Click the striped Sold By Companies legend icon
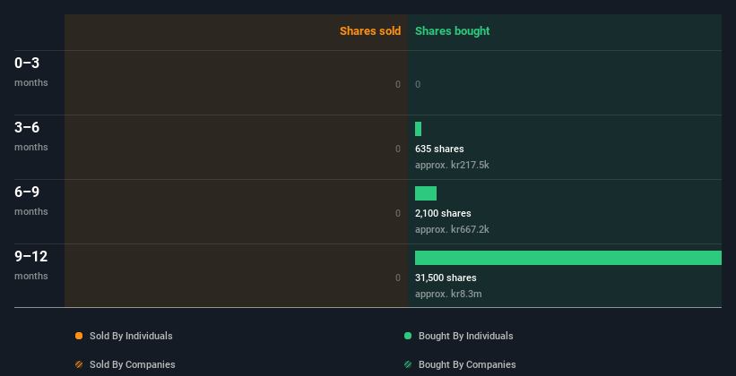This screenshot has width=736, height=376. 79,364
